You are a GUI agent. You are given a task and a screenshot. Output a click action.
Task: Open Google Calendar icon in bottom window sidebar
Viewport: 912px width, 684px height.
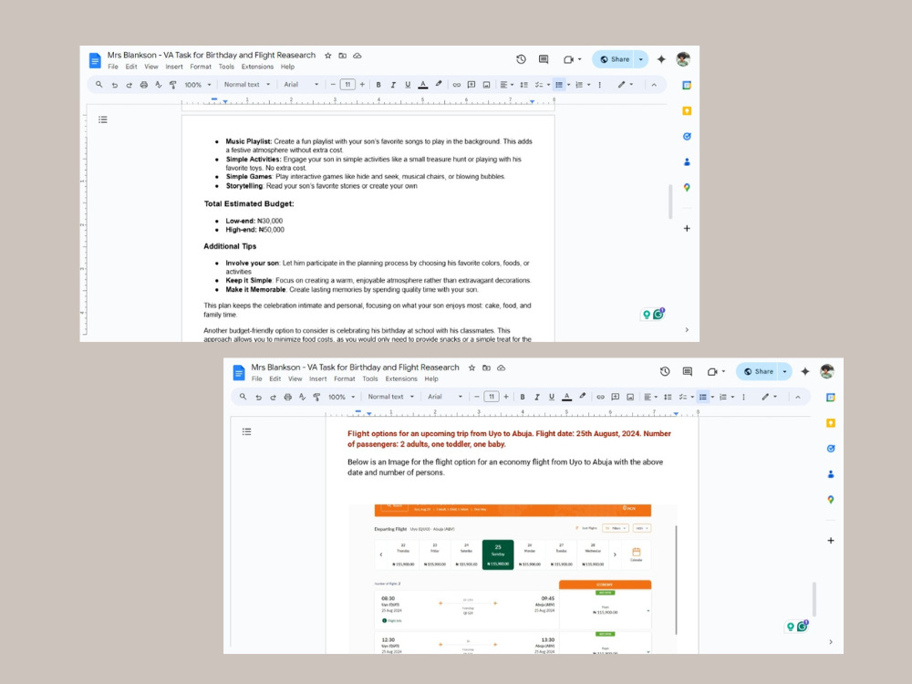pos(831,398)
